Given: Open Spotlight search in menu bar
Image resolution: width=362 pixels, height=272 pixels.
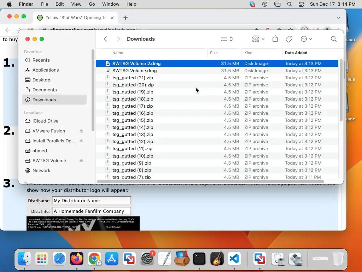Looking at the screenshot, I should tap(290, 4).
